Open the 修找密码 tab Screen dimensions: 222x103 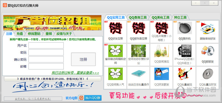(x=34, y=34)
